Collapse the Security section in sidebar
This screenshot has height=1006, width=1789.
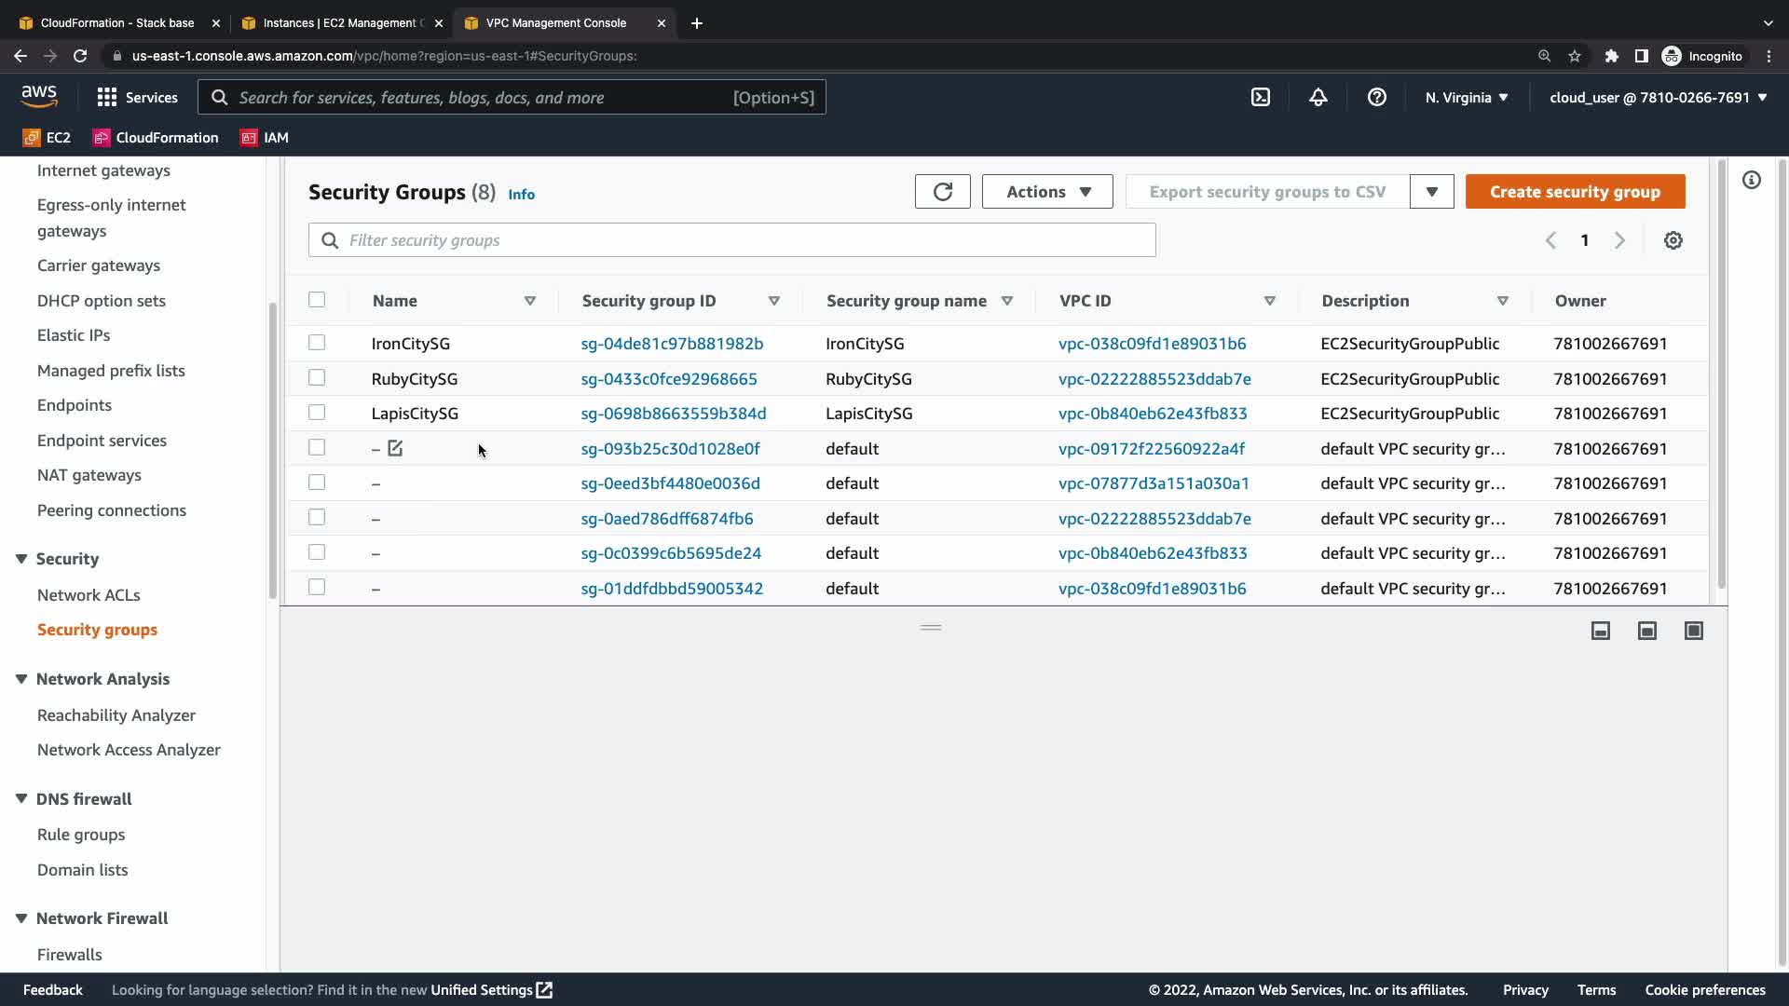click(21, 559)
